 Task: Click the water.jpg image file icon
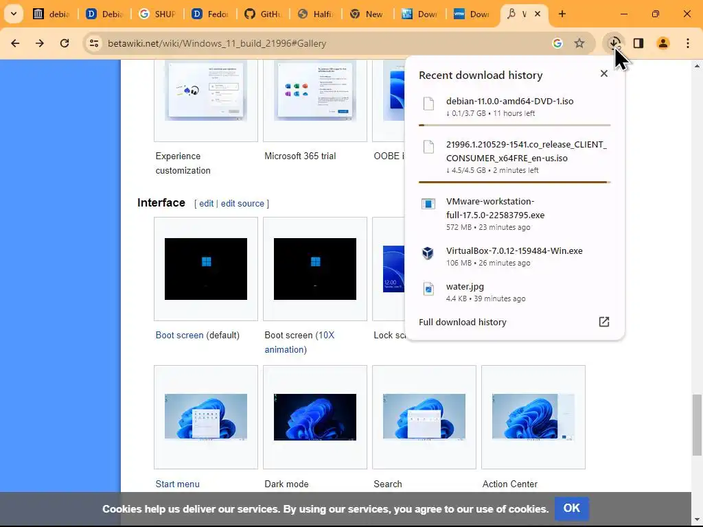click(x=428, y=289)
